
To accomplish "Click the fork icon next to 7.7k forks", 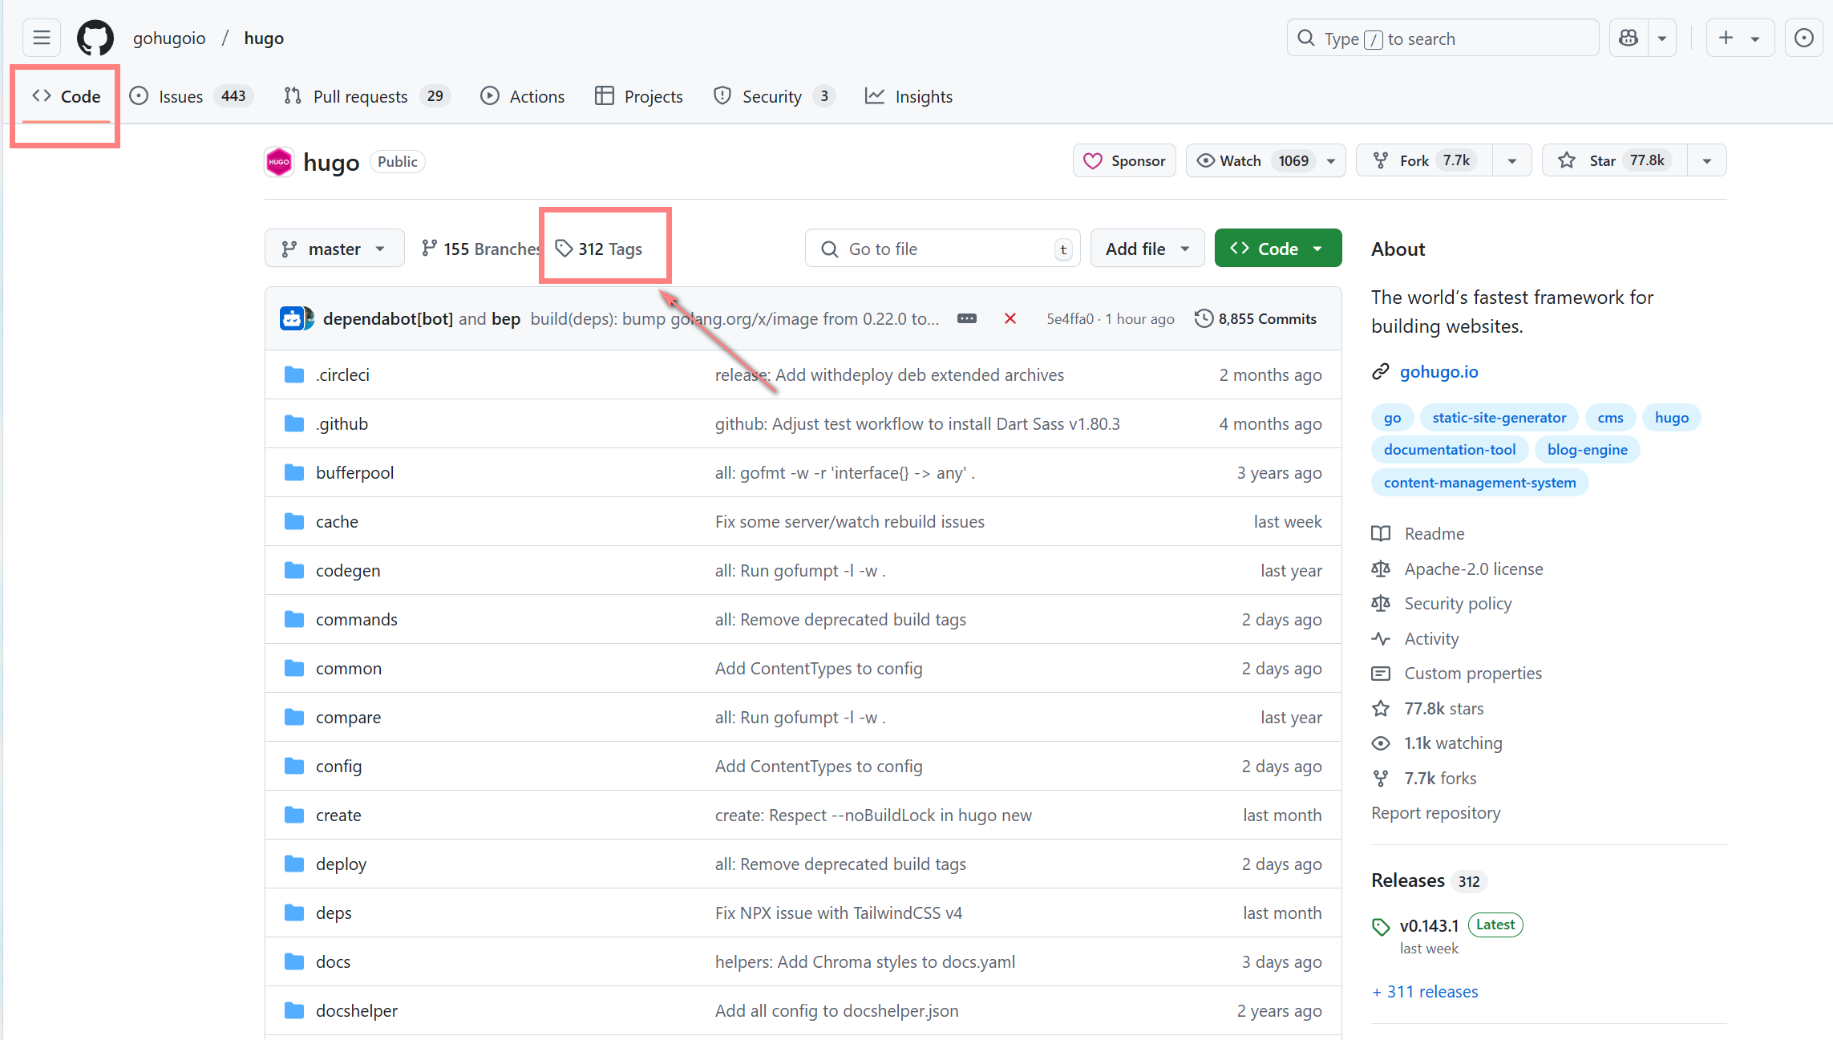I will tap(1381, 778).
